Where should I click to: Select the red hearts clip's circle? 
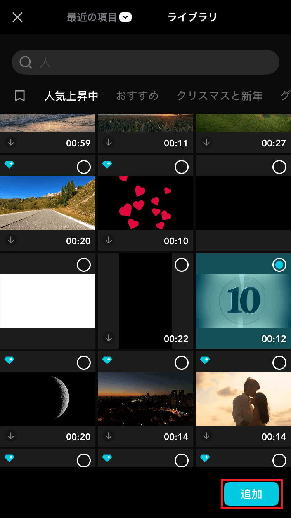point(182,167)
